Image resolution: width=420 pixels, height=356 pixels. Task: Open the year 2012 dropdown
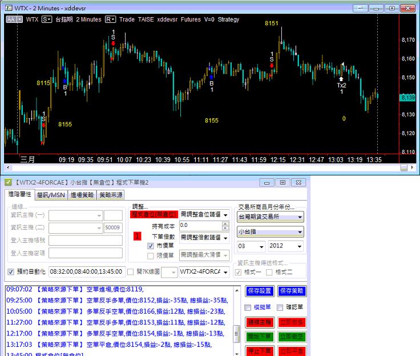tap(286, 246)
